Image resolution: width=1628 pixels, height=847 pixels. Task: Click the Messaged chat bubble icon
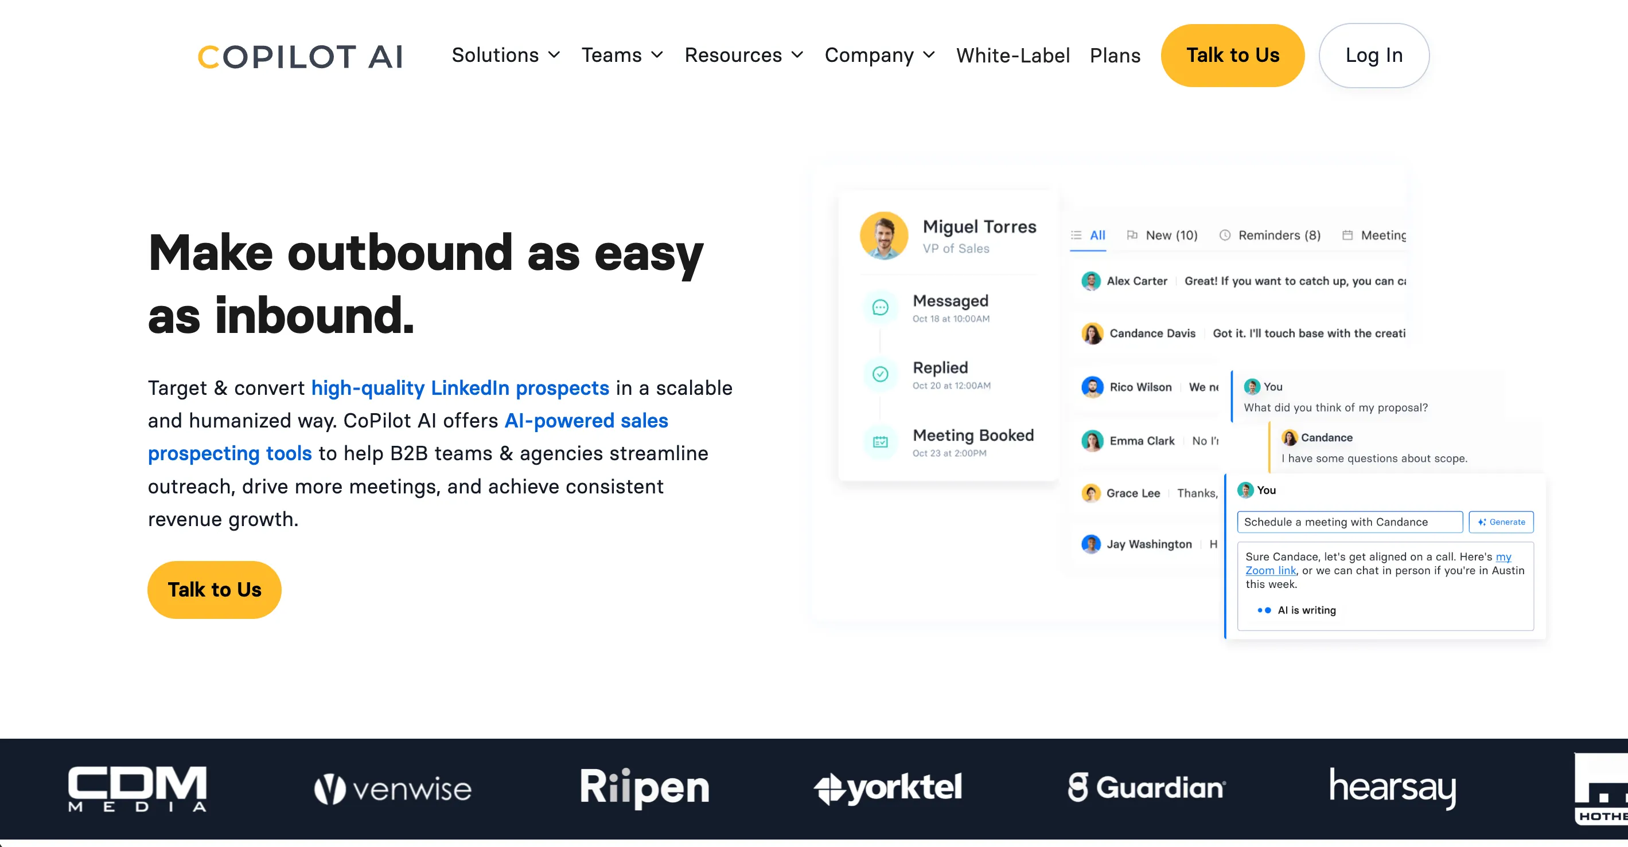pos(880,307)
